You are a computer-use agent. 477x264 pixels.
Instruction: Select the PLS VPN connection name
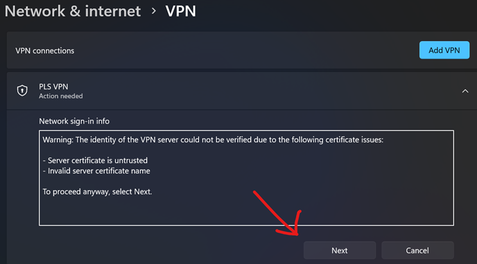pos(53,86)
